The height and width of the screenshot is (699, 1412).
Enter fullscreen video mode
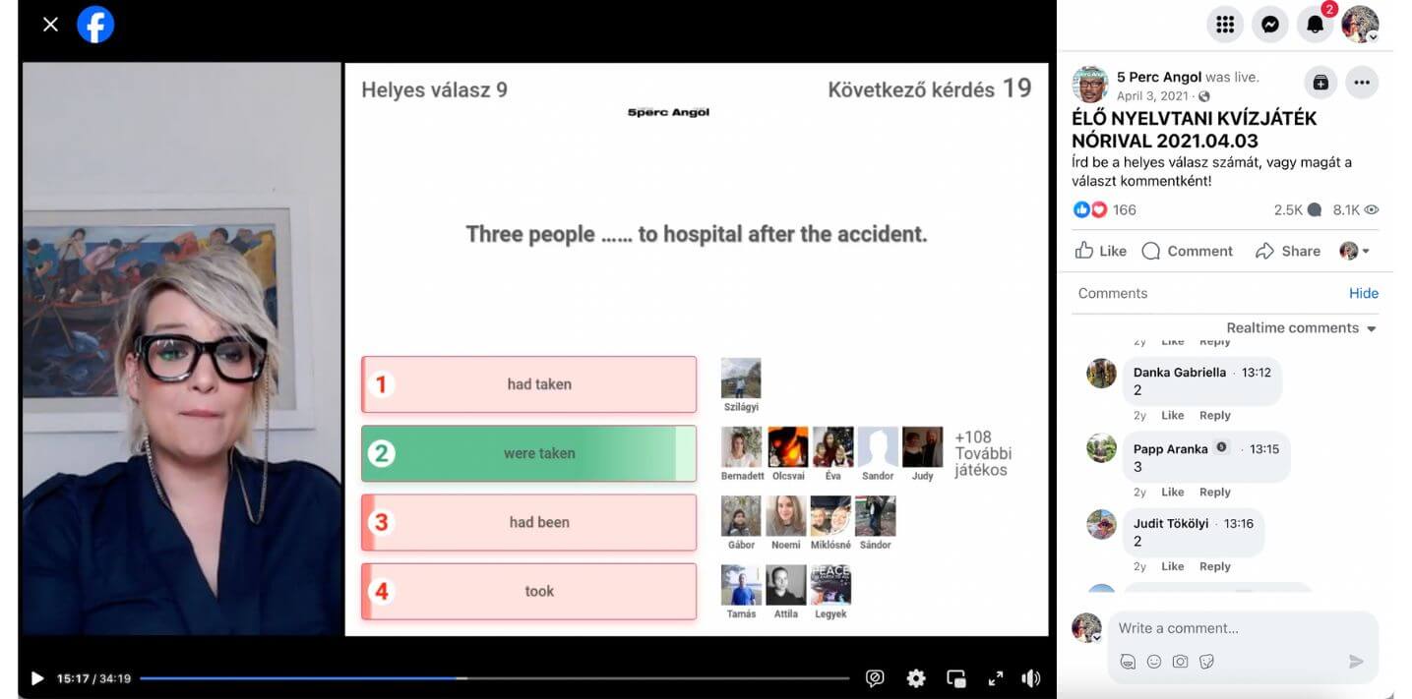click(x=995, y=678)
